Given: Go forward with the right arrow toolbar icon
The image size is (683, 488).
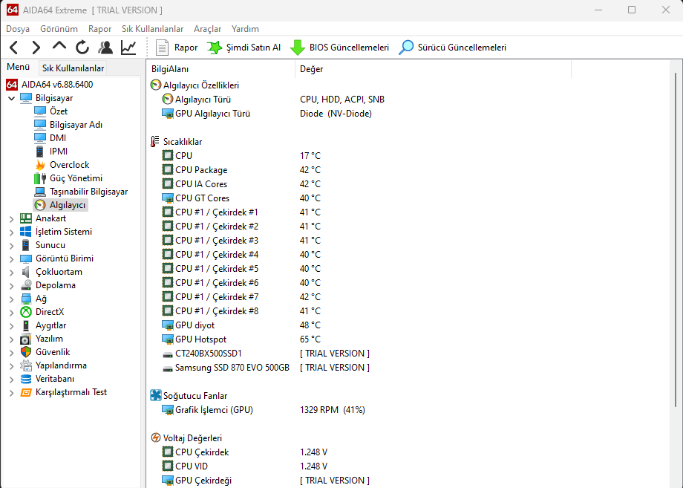Looking at the screenshot, I should (36, 48).
